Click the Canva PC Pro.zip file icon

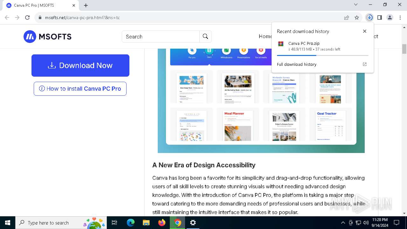[x=281, y=44]
